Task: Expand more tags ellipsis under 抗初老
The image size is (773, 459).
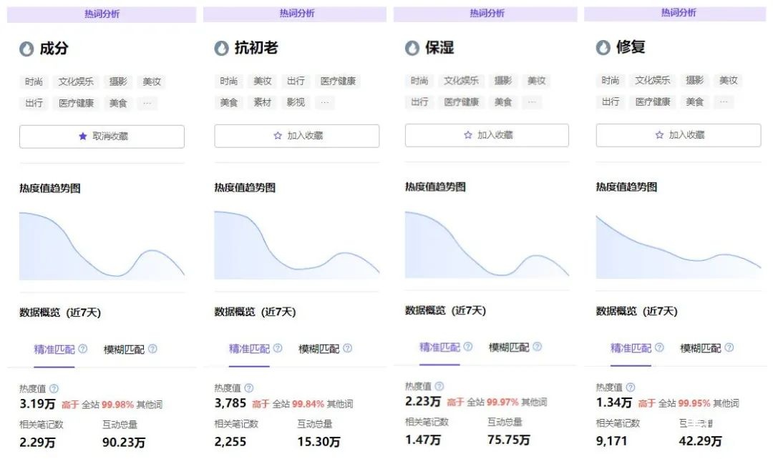Action: click(324, 102)
